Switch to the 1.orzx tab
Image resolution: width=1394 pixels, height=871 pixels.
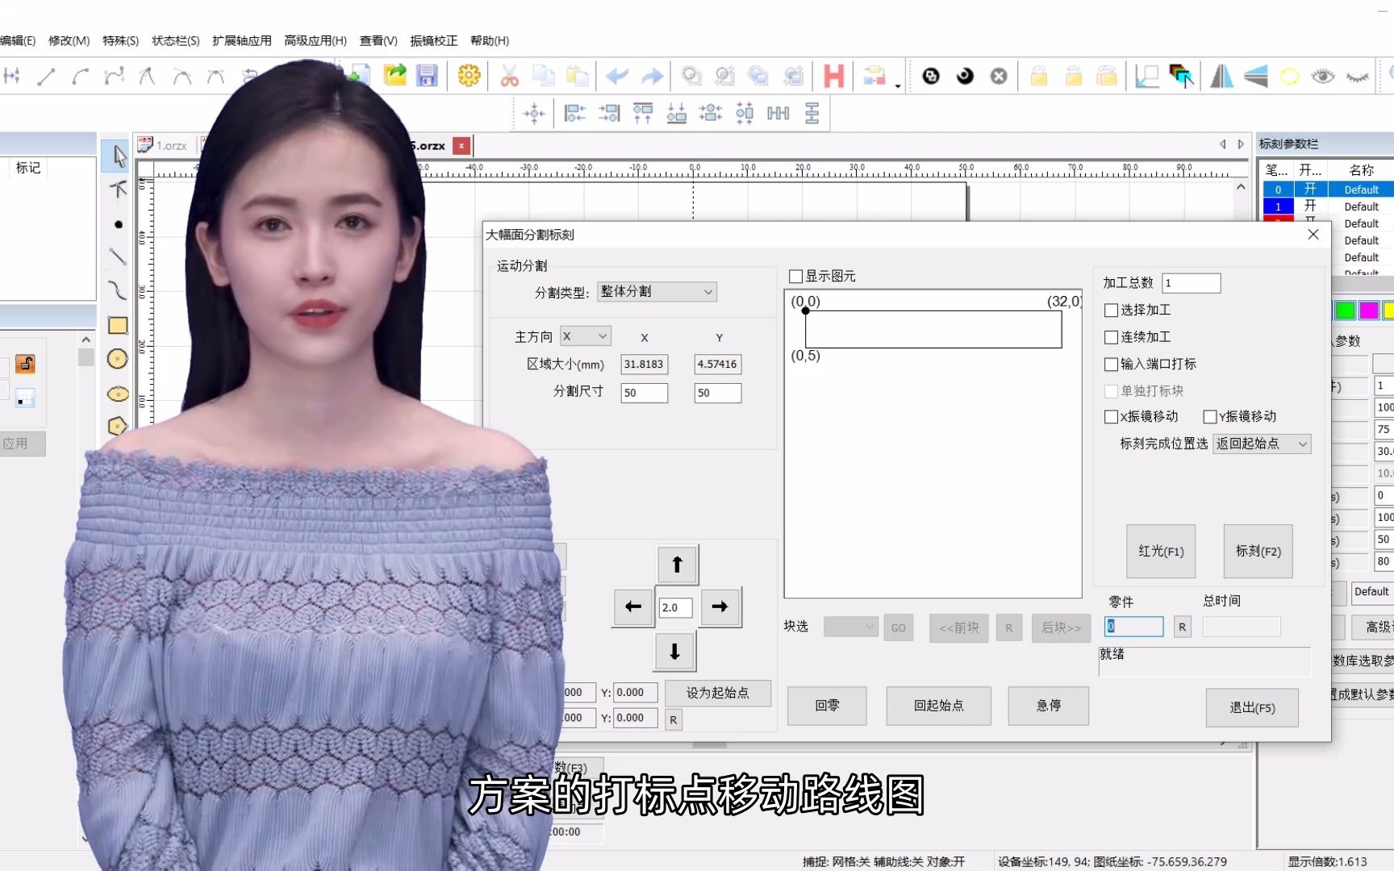(169, 145)
